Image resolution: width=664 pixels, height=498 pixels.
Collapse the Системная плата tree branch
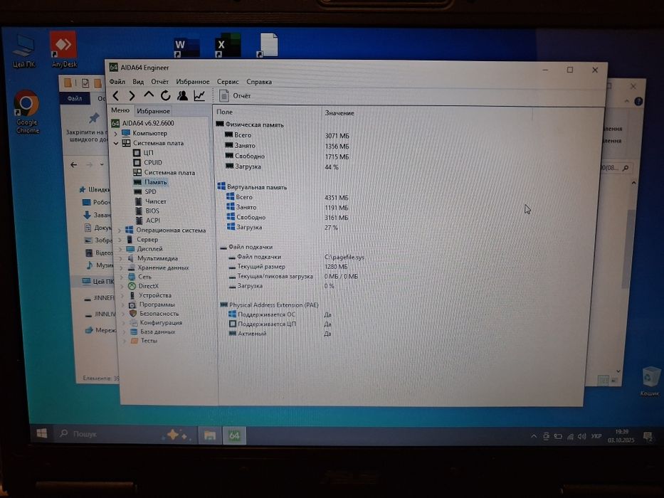115,143
